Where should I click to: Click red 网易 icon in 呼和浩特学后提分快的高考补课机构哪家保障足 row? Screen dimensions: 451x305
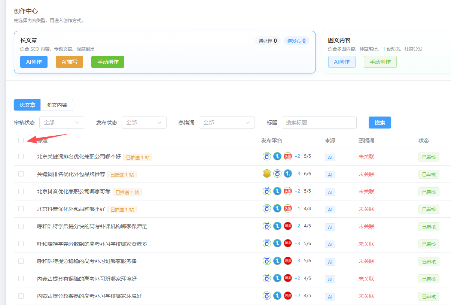pos(288,226)
